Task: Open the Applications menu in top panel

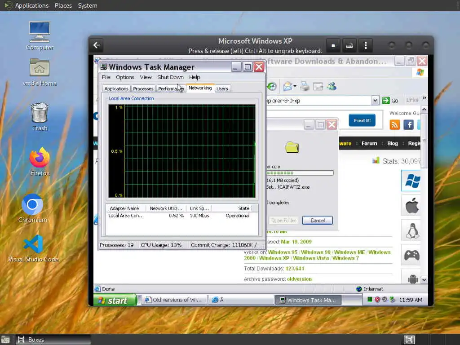Action: (32, 5)
